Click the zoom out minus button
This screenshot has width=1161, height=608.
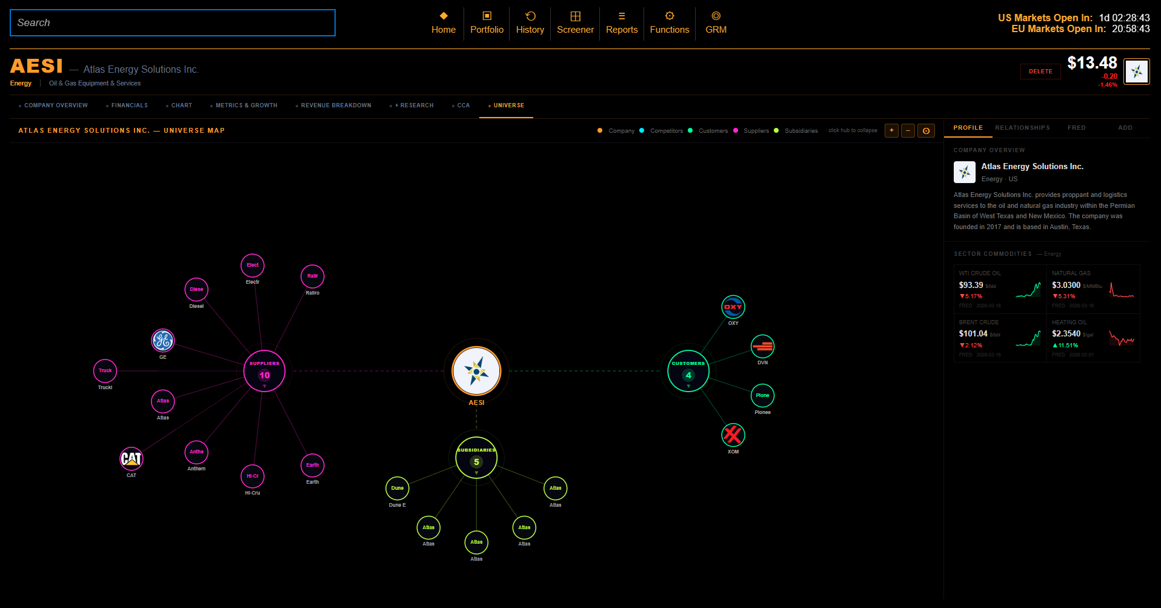908,130
